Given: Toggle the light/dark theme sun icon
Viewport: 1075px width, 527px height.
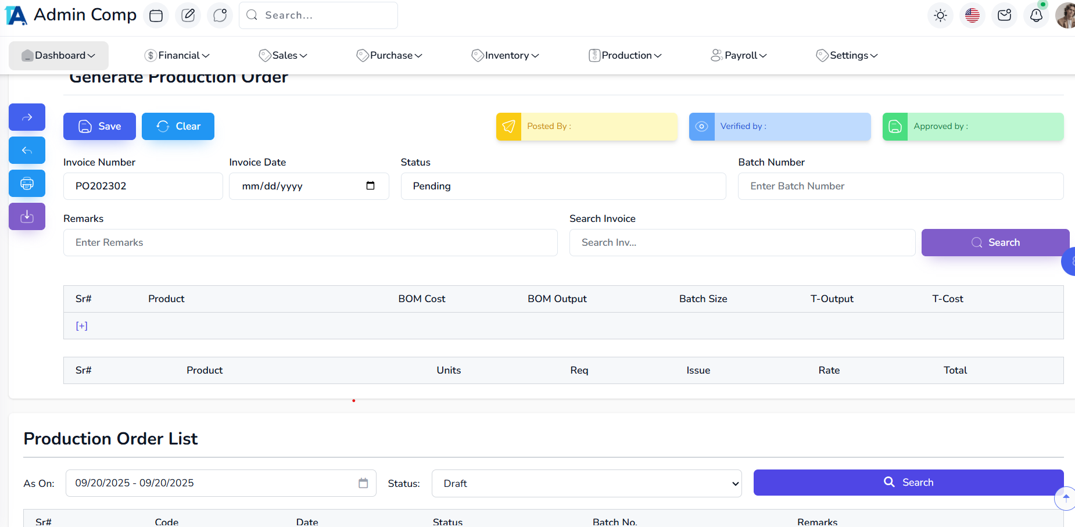Looking at the screenshot, I should (940, 15).
